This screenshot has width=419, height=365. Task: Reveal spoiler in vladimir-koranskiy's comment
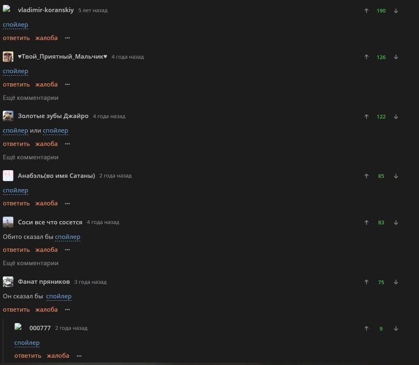(x=15, y=25)
